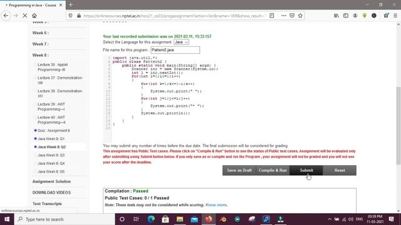The width and height of the screenshot is (401, 225).
Task: Close the Programming in Java tab
Action: click(x=61, y=5)
